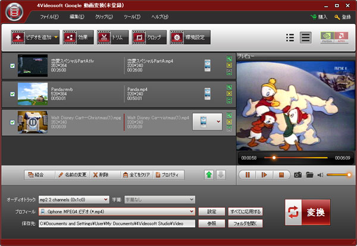Uncheck the 恋愛スペシャルPartA.flv checkbox

pyautogui.click(x=12, y=66)
